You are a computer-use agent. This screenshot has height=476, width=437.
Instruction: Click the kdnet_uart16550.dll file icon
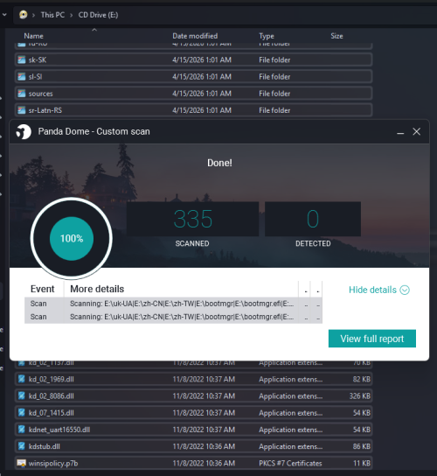click(x=21, y=430)
